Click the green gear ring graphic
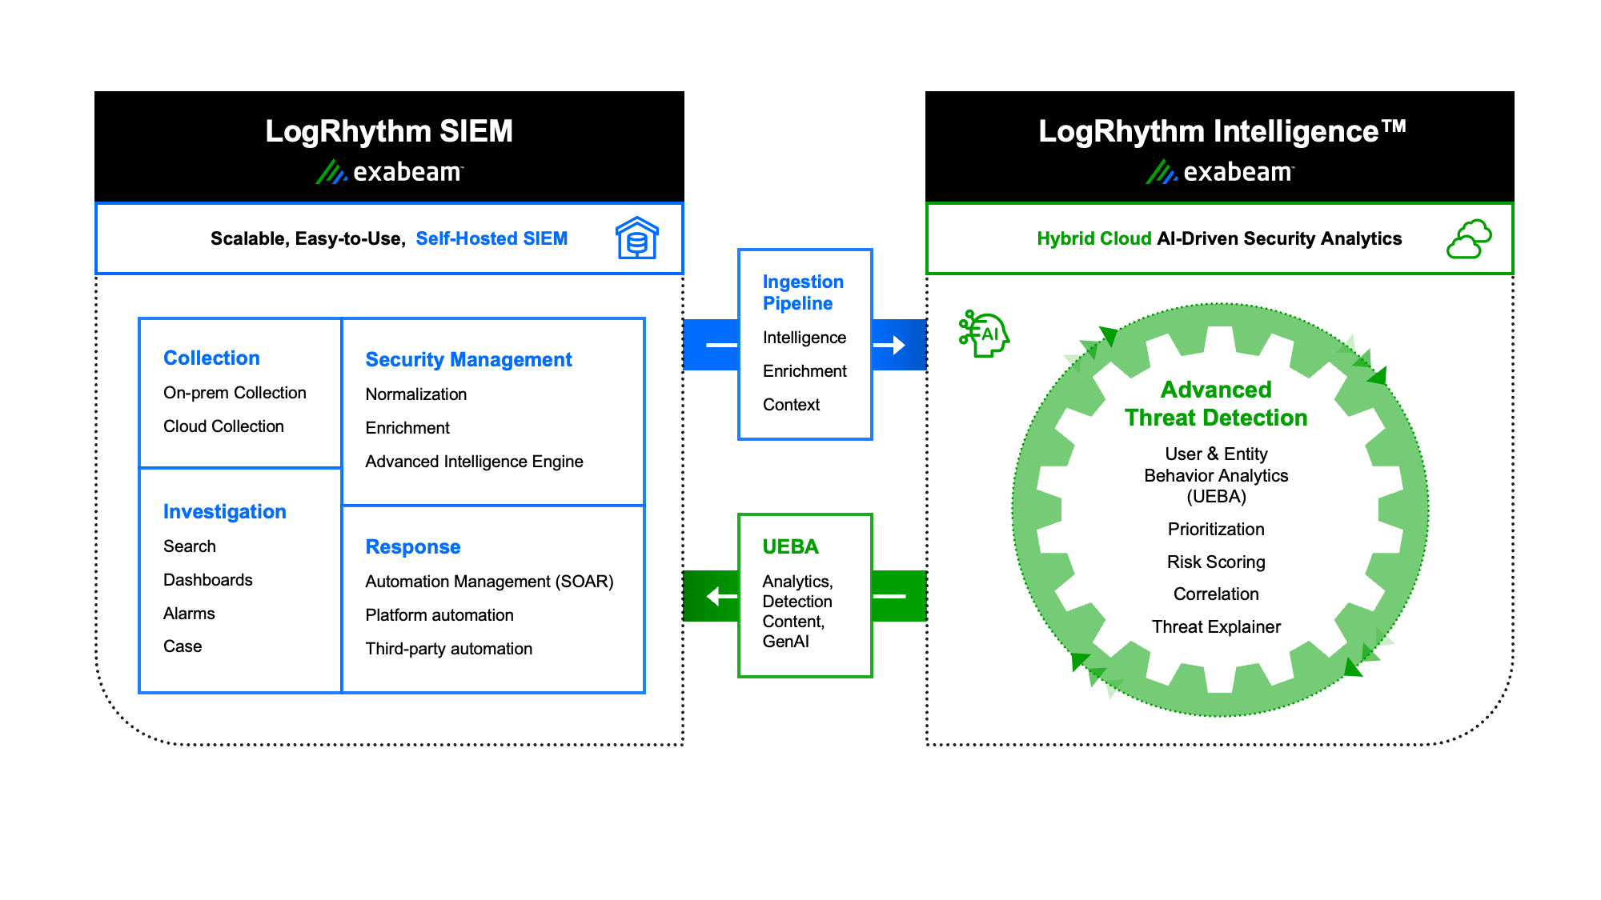Screen dimensions: 1601x900 click(1220, 510)
